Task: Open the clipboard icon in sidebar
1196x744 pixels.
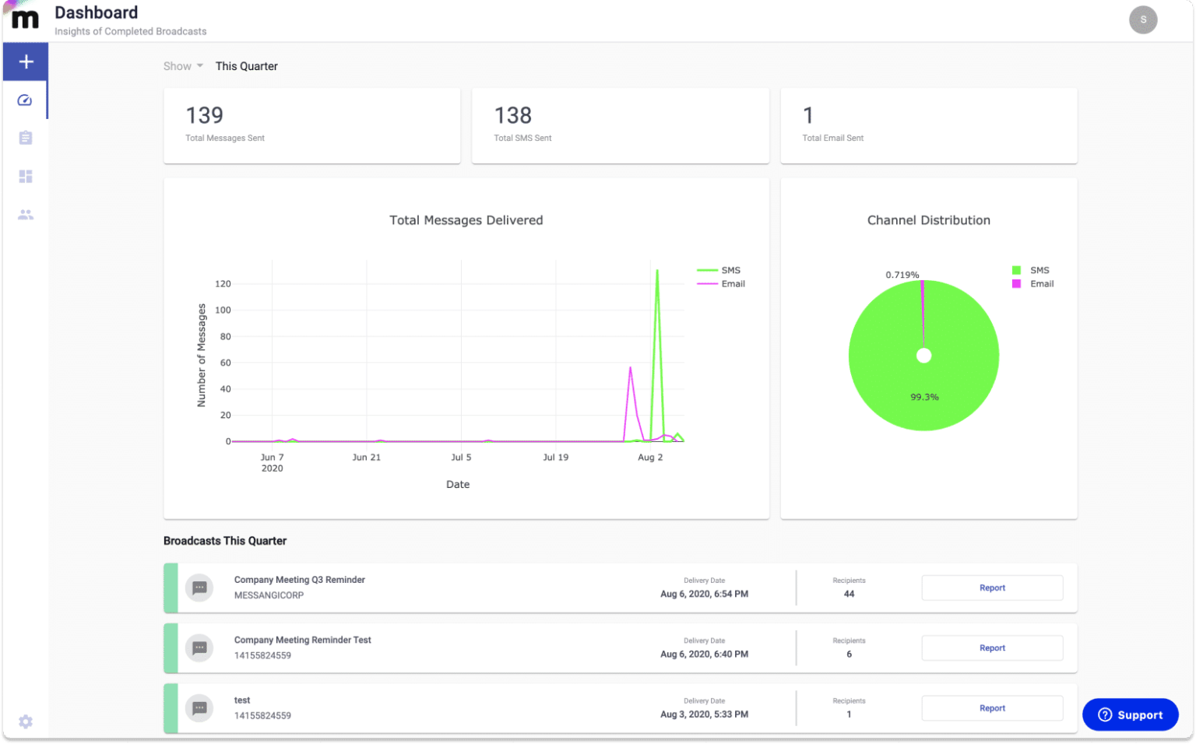Action: [26, 138]
